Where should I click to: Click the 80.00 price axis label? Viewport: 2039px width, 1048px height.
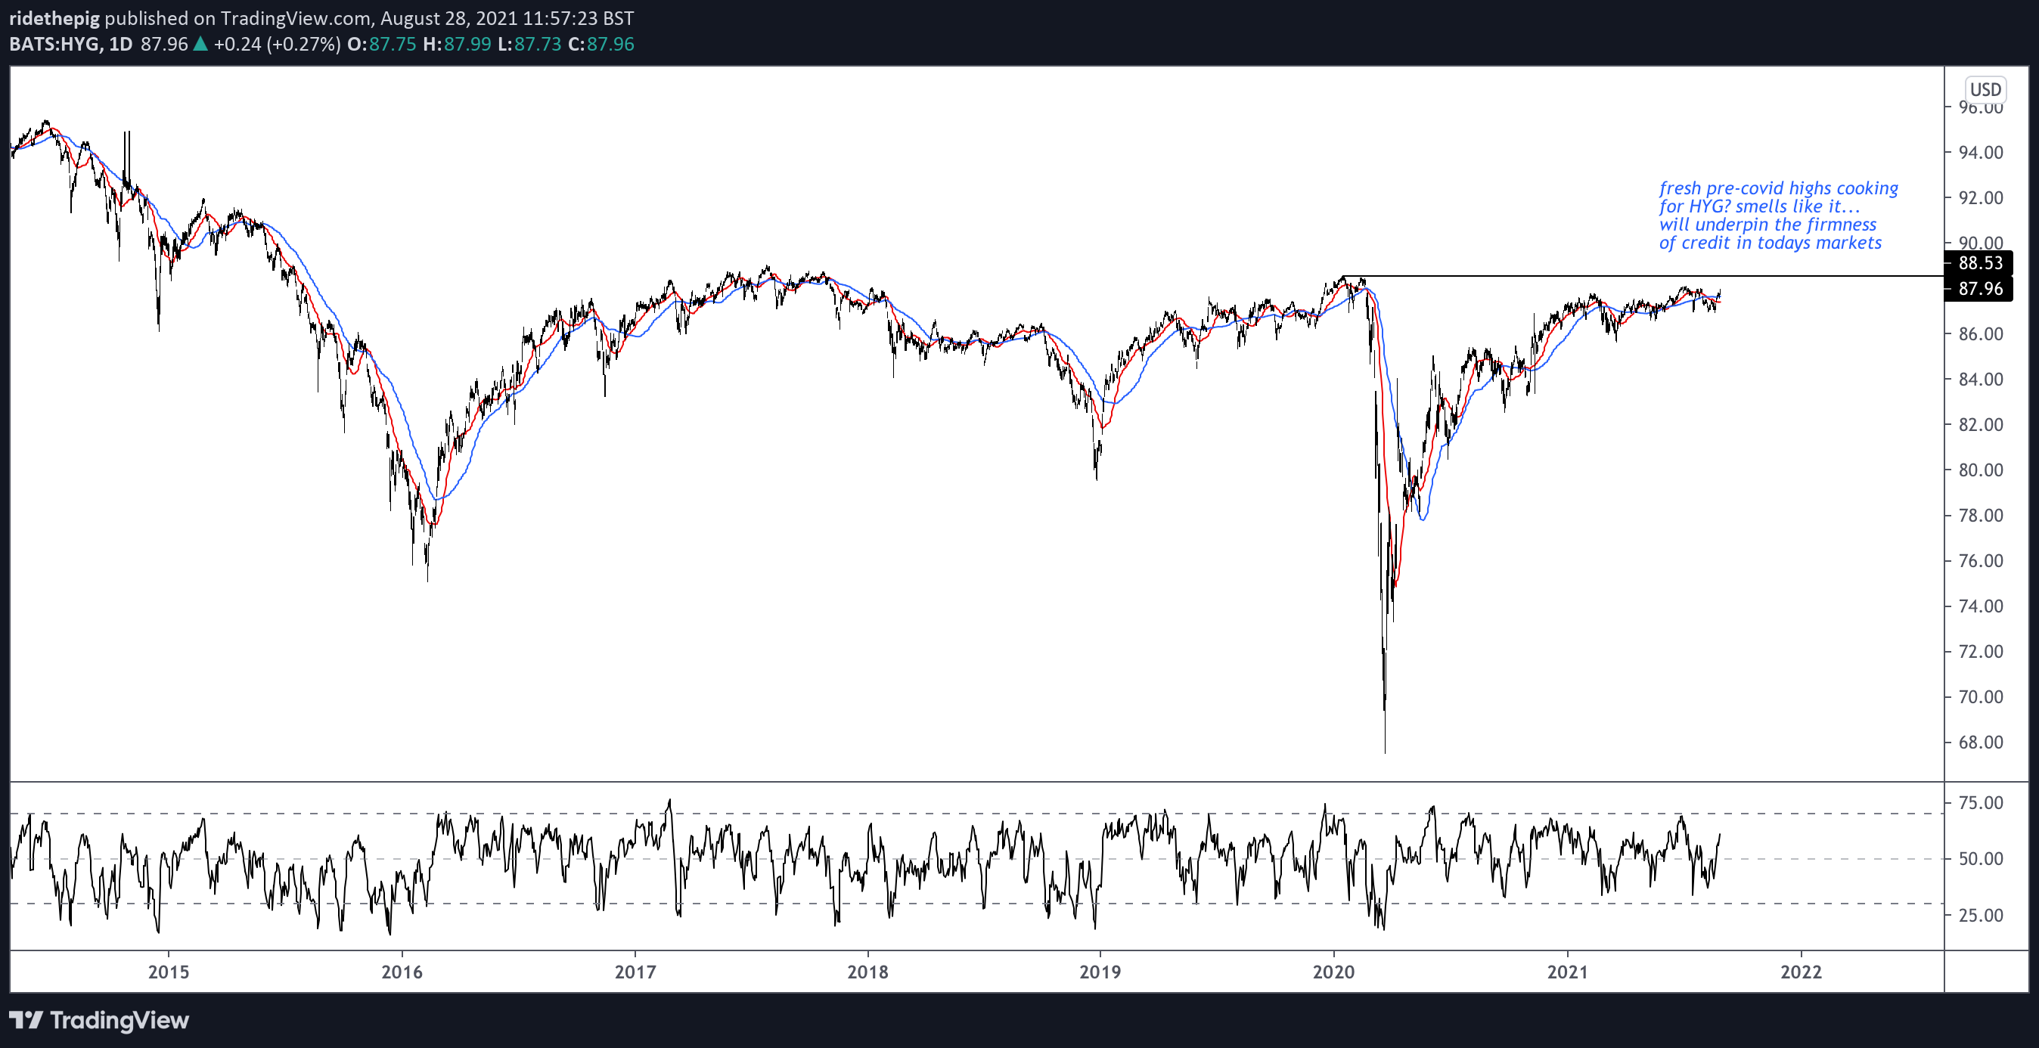coord(1981,470)
